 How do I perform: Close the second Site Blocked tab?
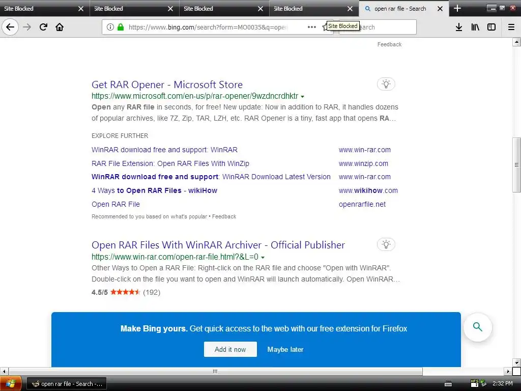(x=170, y=9)
